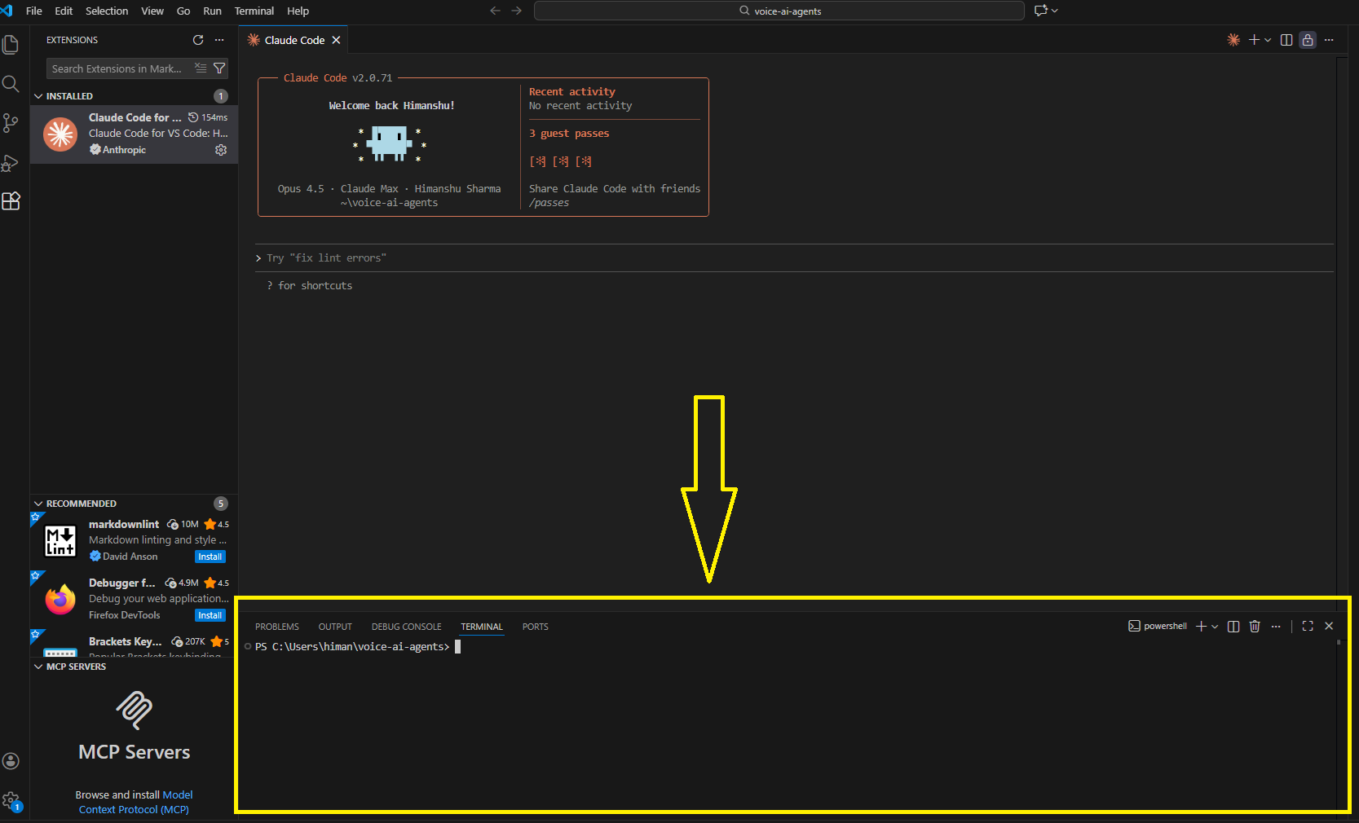The height and width of the screenshot is (823, 1359).
Task: Toggle maximized terminal panel size
Action: tap(1308, 626)
